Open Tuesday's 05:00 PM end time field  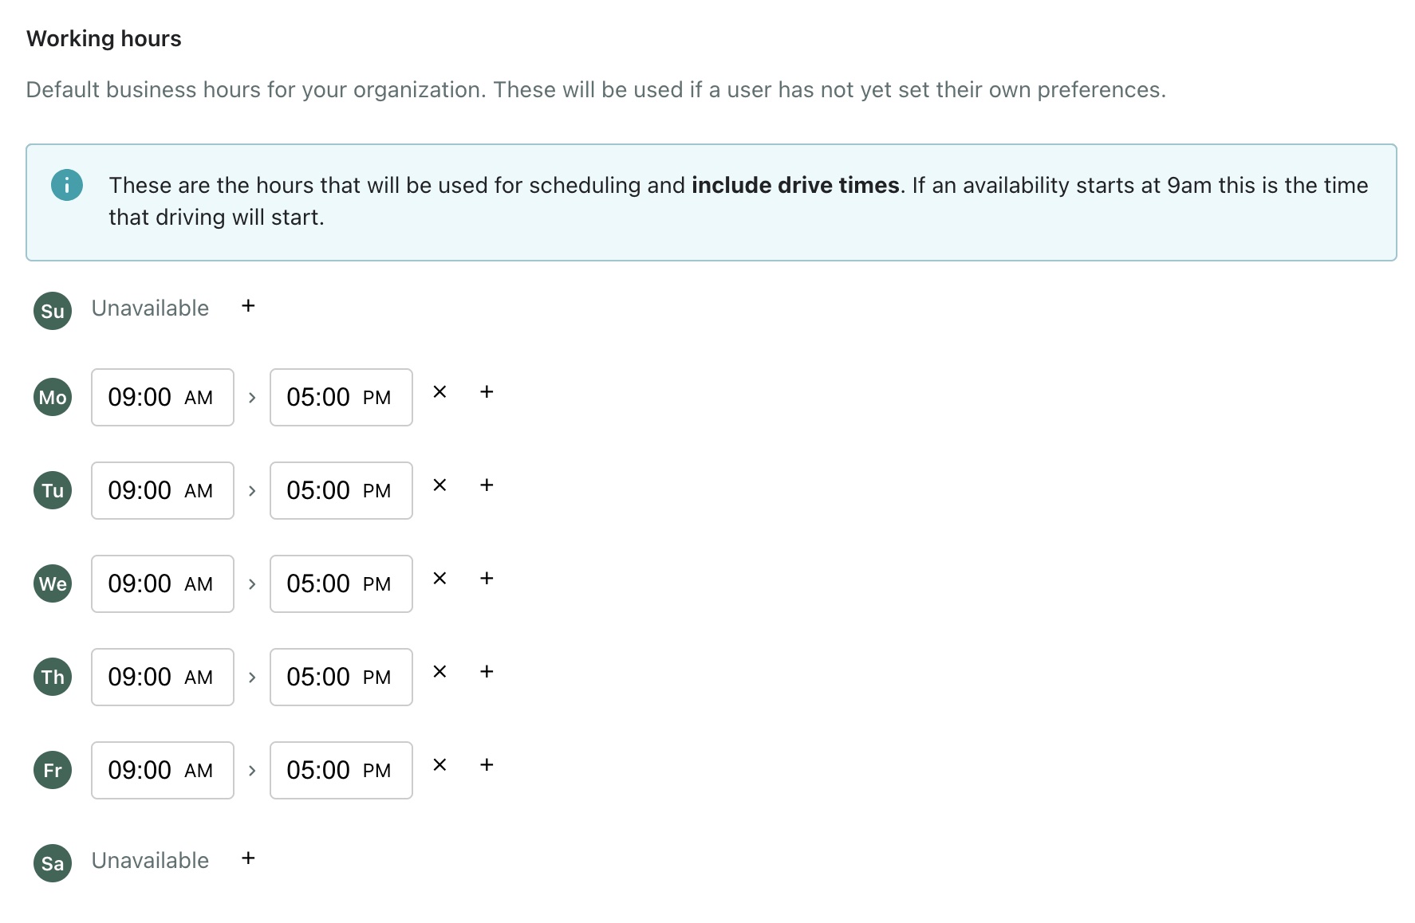tap(341, 490)
